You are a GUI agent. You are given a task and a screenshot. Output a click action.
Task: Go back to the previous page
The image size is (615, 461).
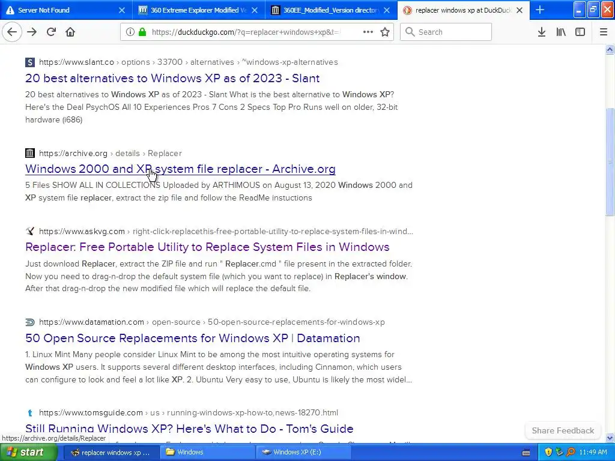click(x=12, y=32)
